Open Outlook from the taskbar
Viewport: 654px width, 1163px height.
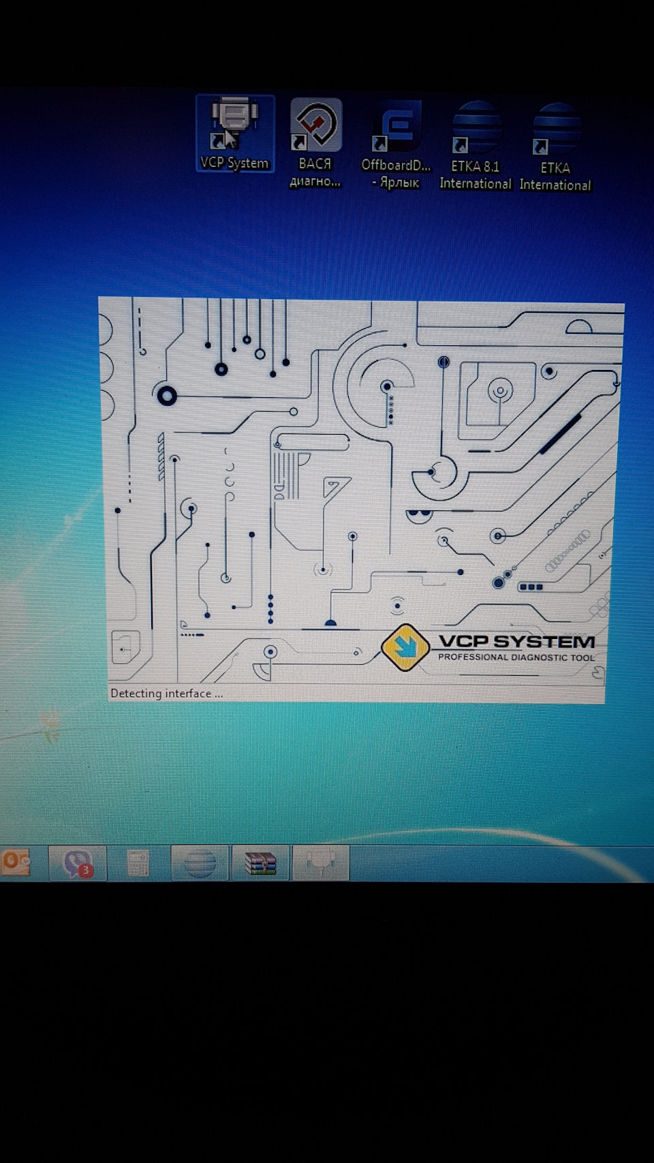pyautogui.click(x=15, y=863)
